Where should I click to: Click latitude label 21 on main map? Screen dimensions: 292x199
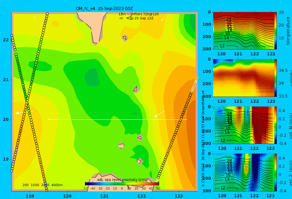click(6, 80)
